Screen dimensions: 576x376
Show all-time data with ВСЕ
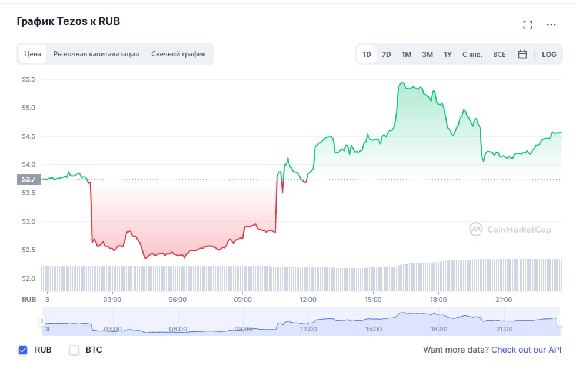pyautogui.click(x=499, y=54)
